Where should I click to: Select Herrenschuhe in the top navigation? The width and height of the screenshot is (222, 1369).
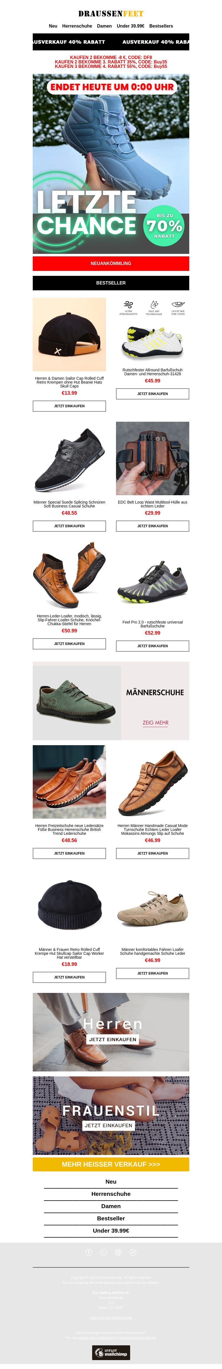[x=77, y=26]
